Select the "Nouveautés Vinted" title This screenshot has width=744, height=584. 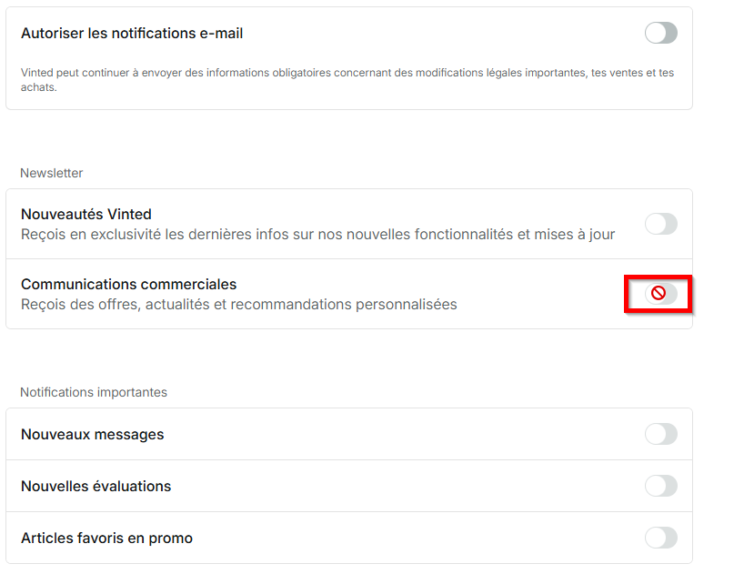click(x=86, y=215)
